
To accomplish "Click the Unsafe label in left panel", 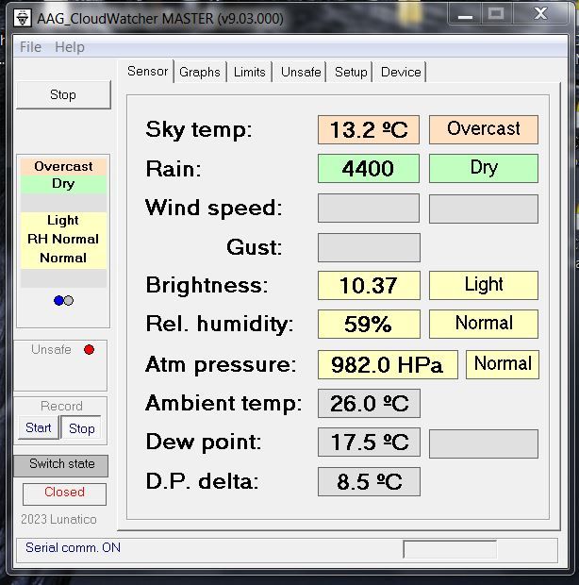I will [x=51, y=349].
